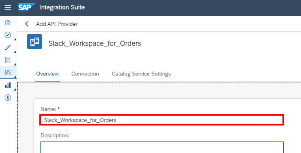Switch to the Connection tab
Viewport: 301px width, 153px height.
(x=85, y=74)
